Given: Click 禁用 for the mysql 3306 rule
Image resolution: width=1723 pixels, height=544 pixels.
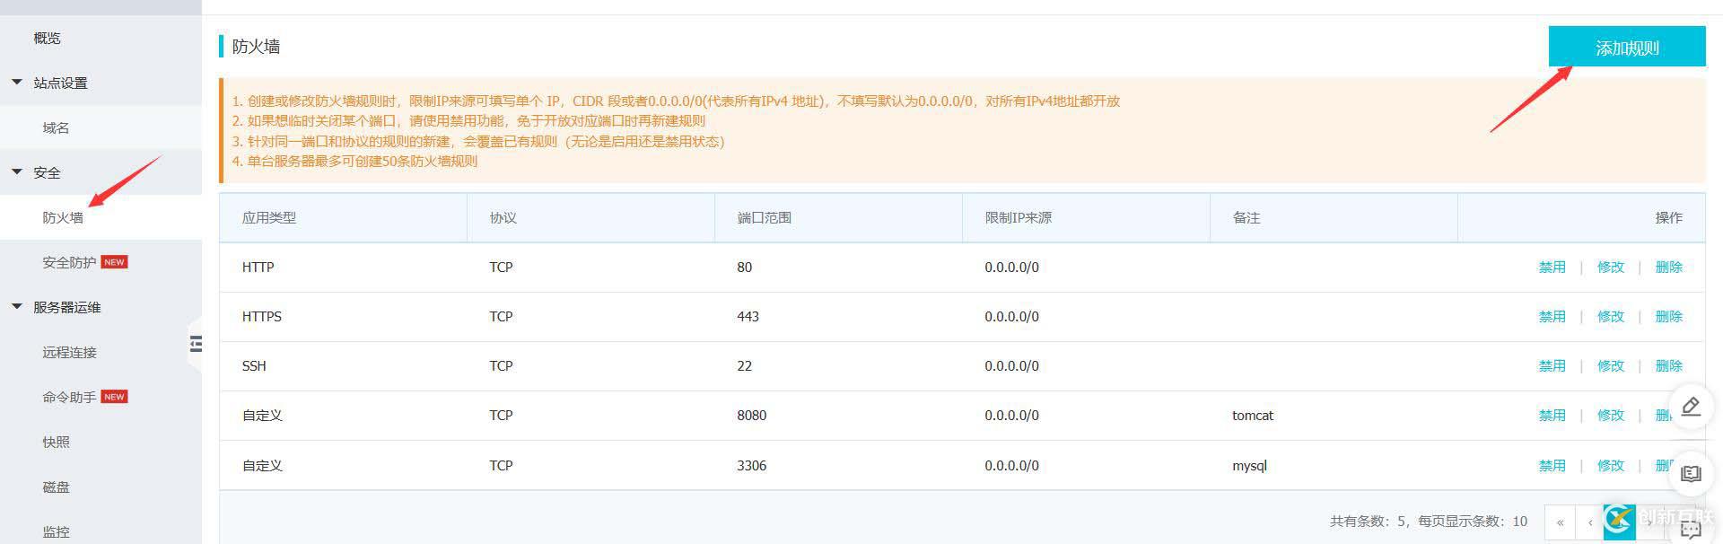Looking at the screenshot, I should [1552, 465].
